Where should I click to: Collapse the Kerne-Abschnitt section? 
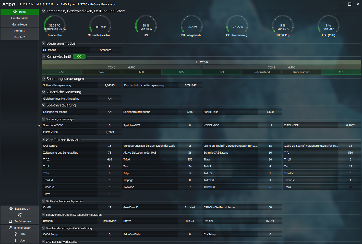coord(44,57)
